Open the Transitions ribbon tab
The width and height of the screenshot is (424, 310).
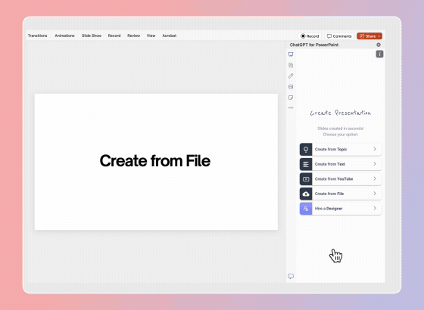[x=38, y=36]
